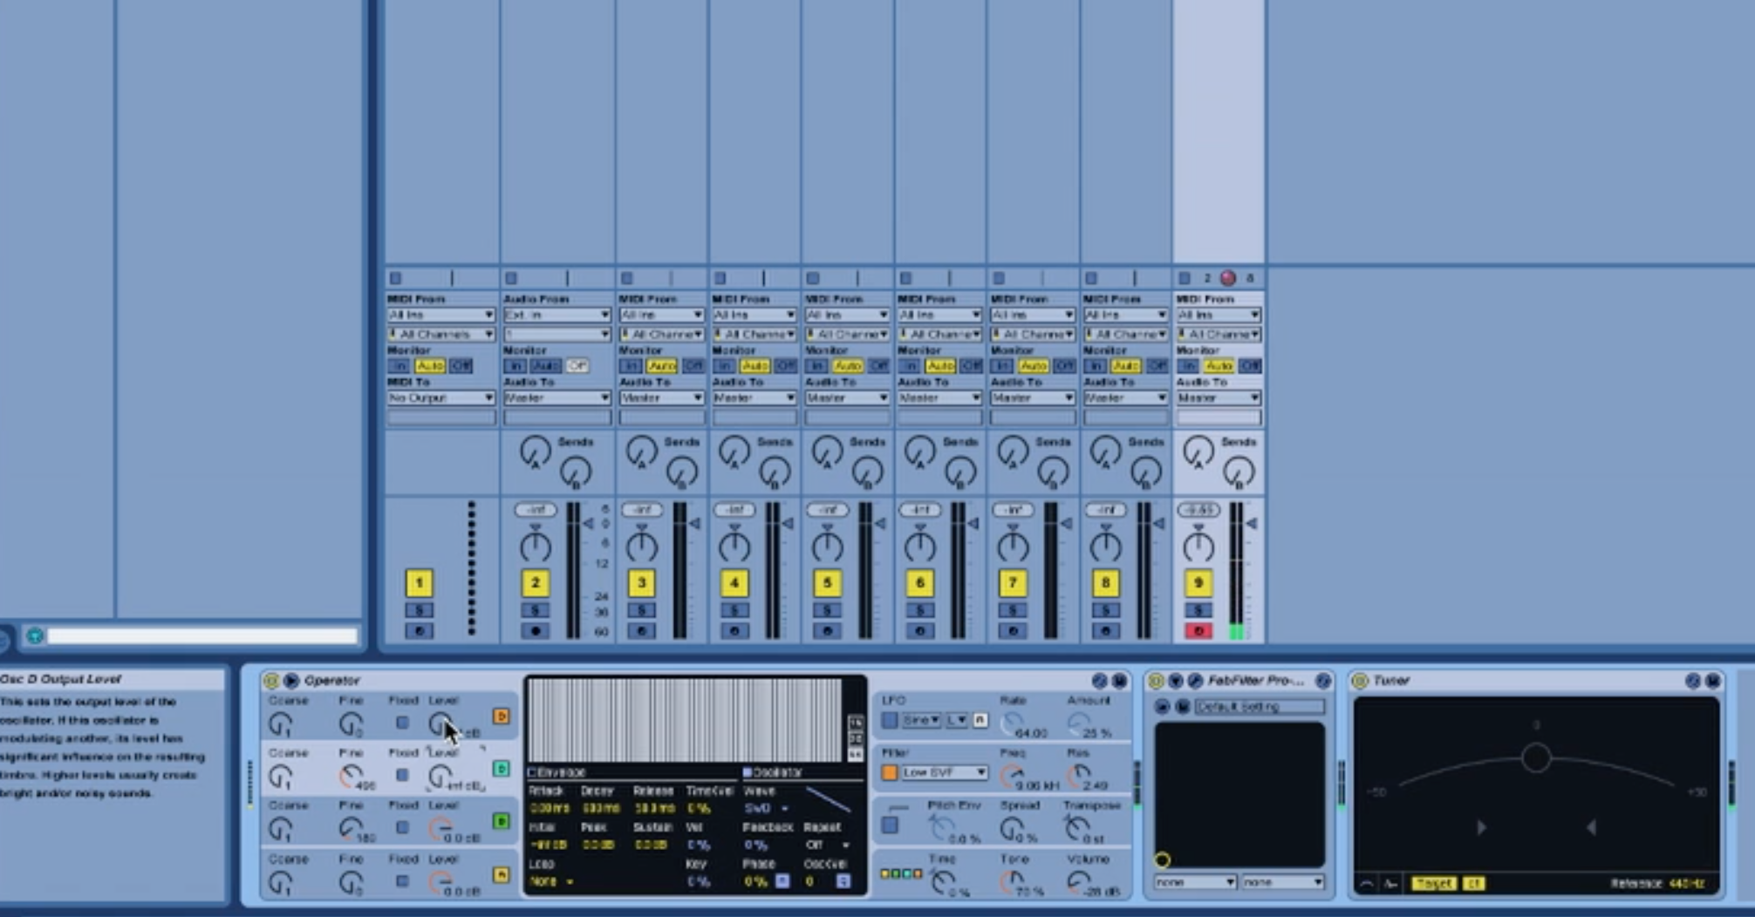Switch Tuner to classic arc view
This screenshot has width=1755, height=917.
(x=1367, y=884)
